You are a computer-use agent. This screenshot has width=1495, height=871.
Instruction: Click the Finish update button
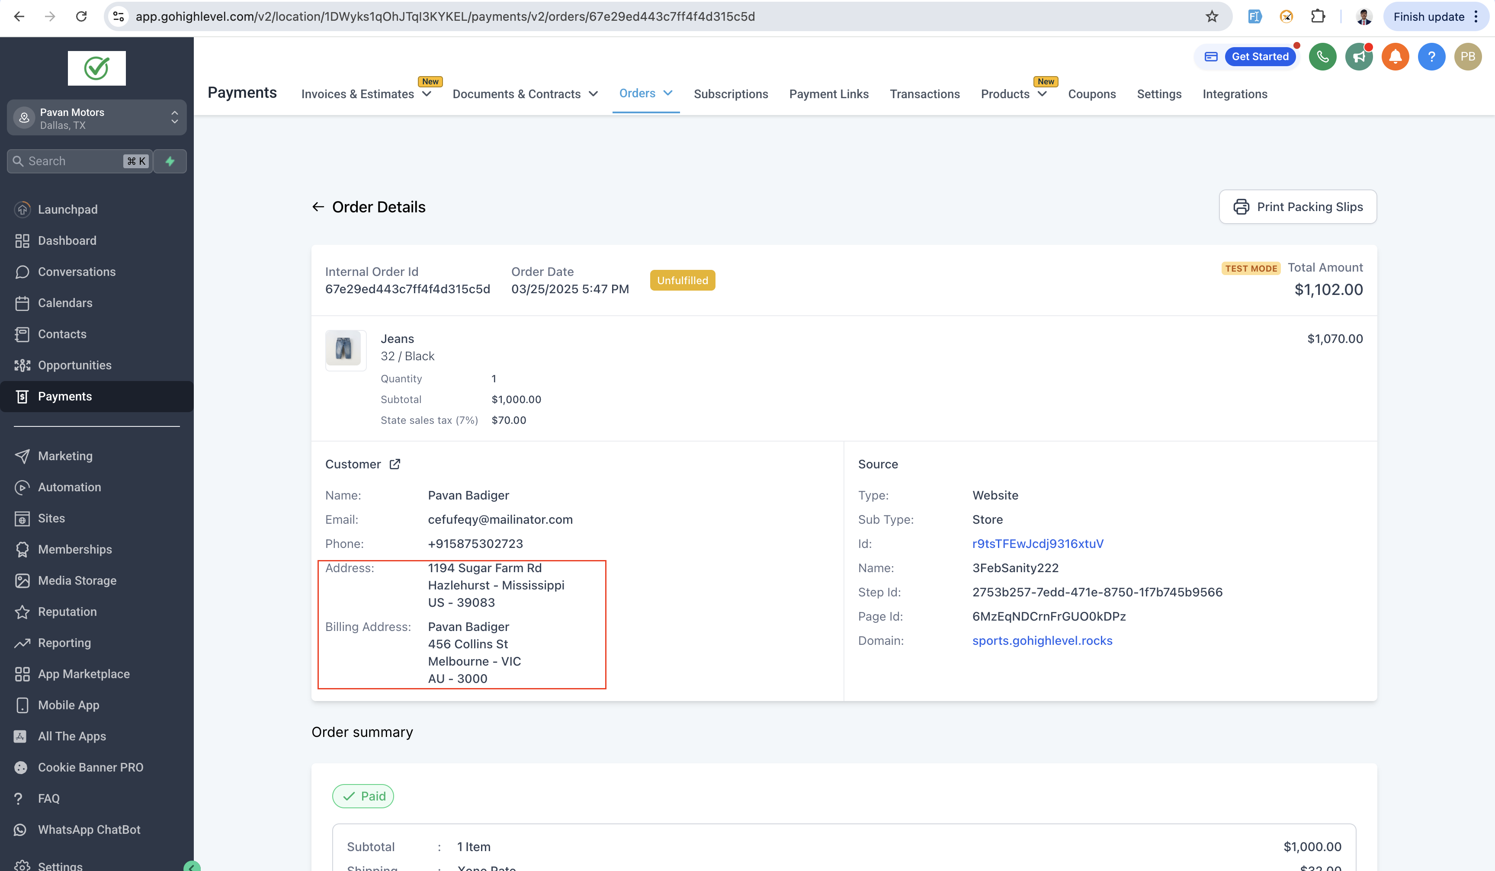[1436, 16]
